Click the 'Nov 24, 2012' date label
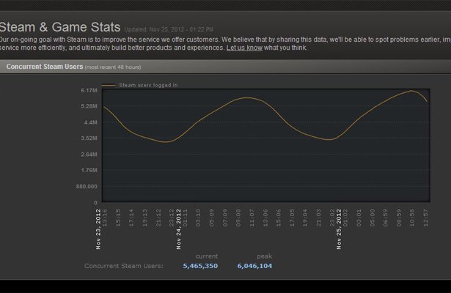This screenshot has height=293, width=451. 179,229
